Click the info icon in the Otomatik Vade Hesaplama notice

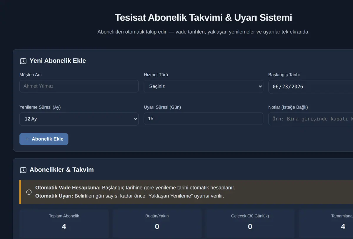(x=29, y=192)
